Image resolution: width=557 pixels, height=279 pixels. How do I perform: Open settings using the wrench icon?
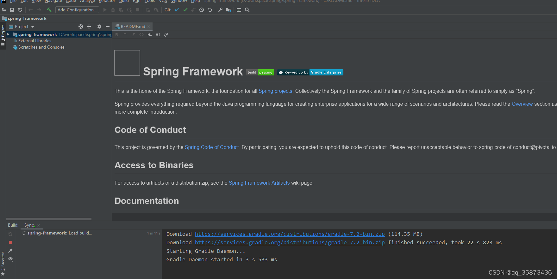(x=220, y=10)
